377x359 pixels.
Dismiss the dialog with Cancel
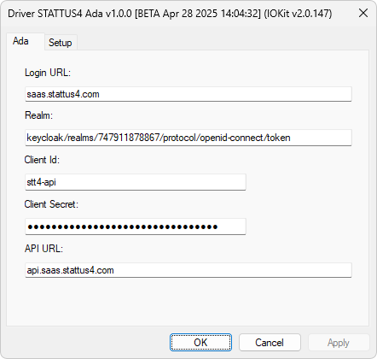tap(270, 342)
